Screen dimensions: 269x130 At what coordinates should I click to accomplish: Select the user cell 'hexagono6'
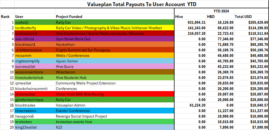pyautogui.click(x=35, y=116)
